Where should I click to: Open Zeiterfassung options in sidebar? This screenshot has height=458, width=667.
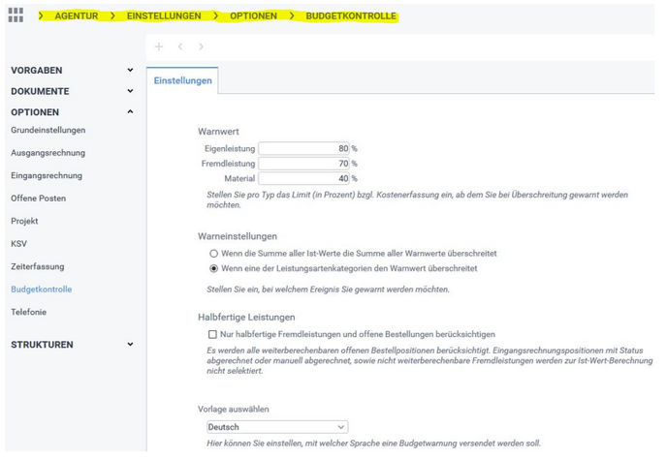[x=40, y=266]
